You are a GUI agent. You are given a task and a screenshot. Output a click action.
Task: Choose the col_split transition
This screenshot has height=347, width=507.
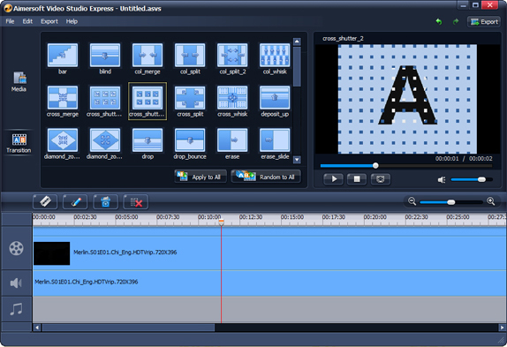click(x=190, y=56)
